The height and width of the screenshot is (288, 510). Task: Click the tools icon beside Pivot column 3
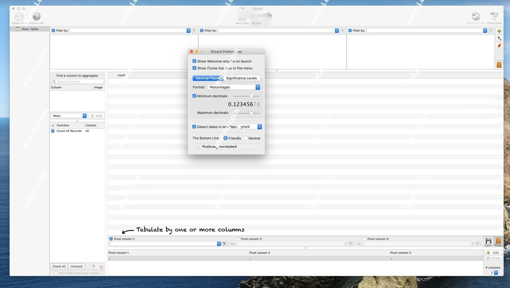(x=478, y=244)
